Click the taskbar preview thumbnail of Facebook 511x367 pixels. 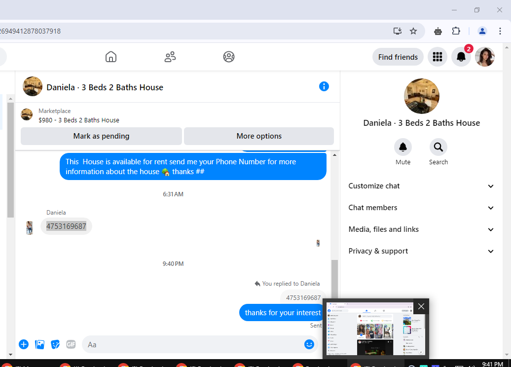pyautogui.click(x=376, y=329)
